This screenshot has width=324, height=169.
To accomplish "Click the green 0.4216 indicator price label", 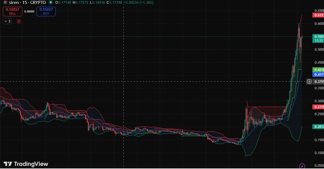I will [318, 70].
